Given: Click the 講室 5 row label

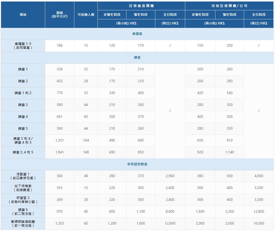Looking at the screenshot, I should 23,129.
